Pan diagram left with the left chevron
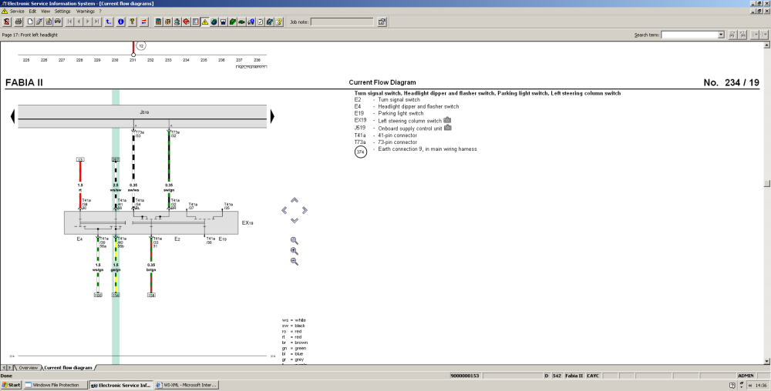 click(284, 210)
